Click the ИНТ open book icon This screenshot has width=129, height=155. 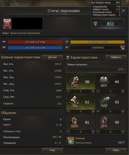(104, 82)
